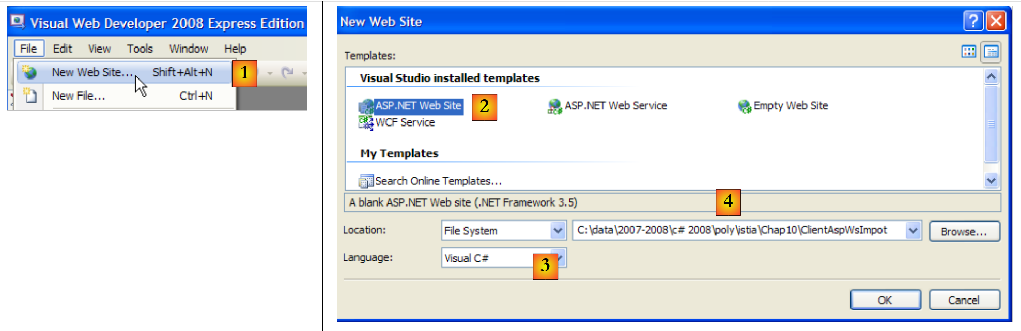This screenshot has width=1021, height=331.
Task: Click the Browse button
Action: (x=964, y=231)
